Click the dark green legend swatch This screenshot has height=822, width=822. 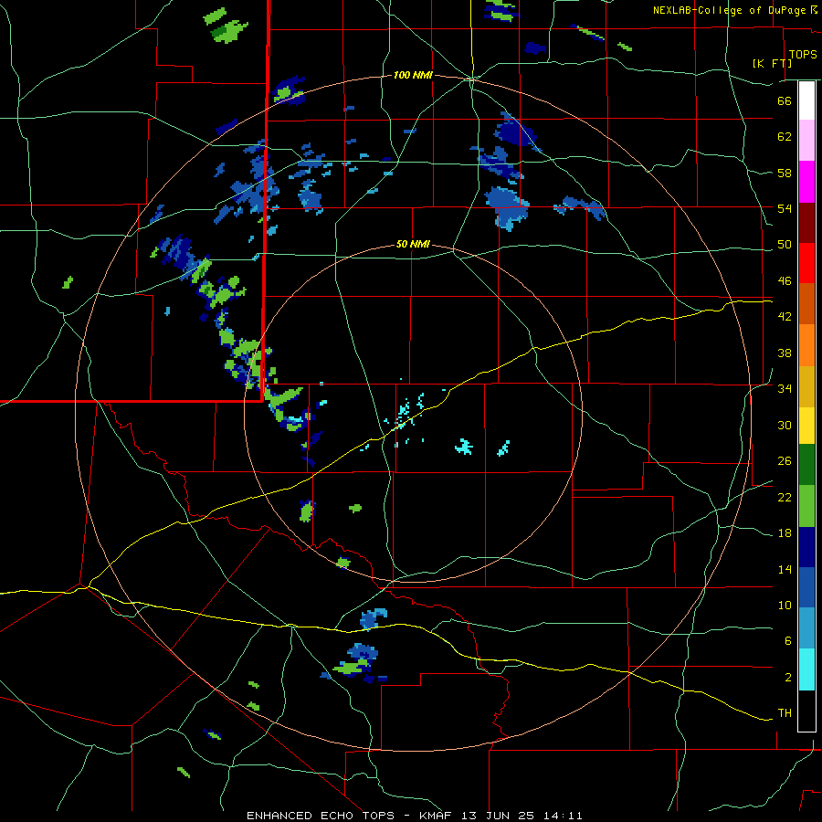pyautogui.click(x=806, y=465)
